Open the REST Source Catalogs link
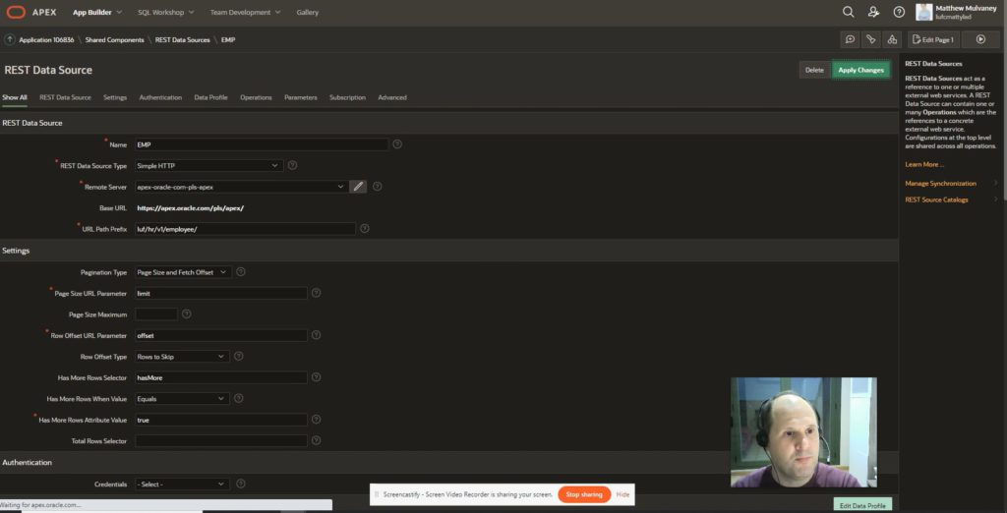1007x513 pixels. (936, 199)
